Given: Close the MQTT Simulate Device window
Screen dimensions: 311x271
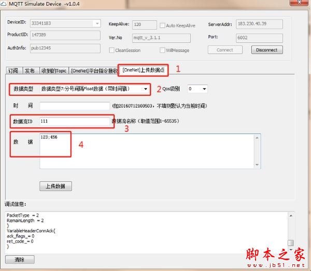Looking at the screenshot, I should (x=300, y=3).
